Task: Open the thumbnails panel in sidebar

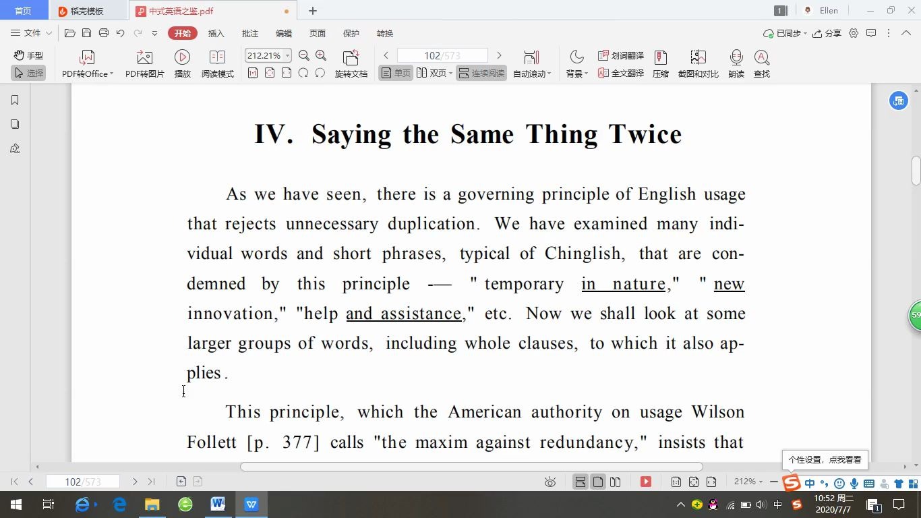Action: 15,124
